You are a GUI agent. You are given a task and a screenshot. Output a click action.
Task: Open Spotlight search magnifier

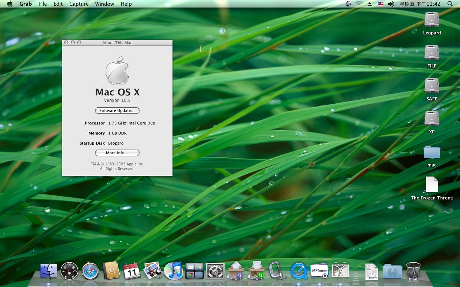[x=450, y=4]
